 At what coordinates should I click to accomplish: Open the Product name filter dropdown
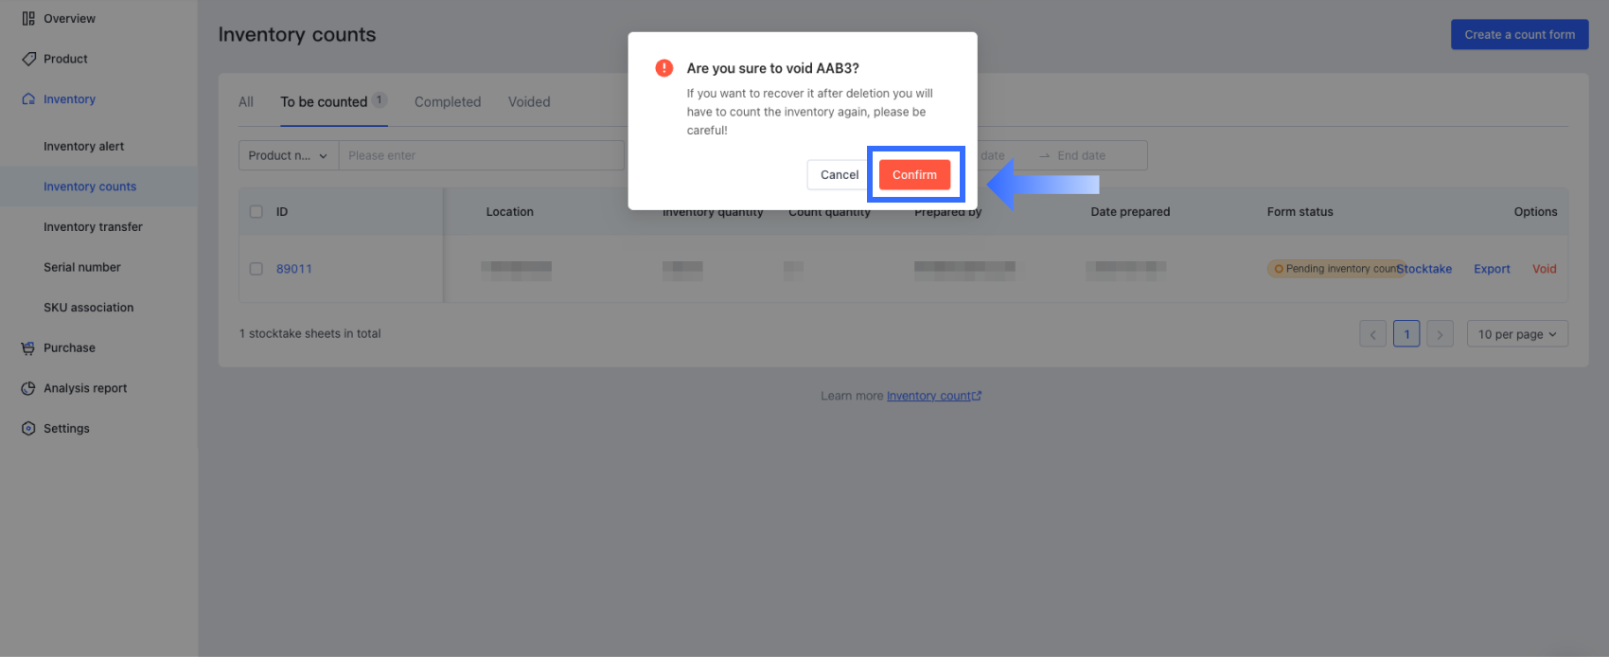click(x=288, y=156)
